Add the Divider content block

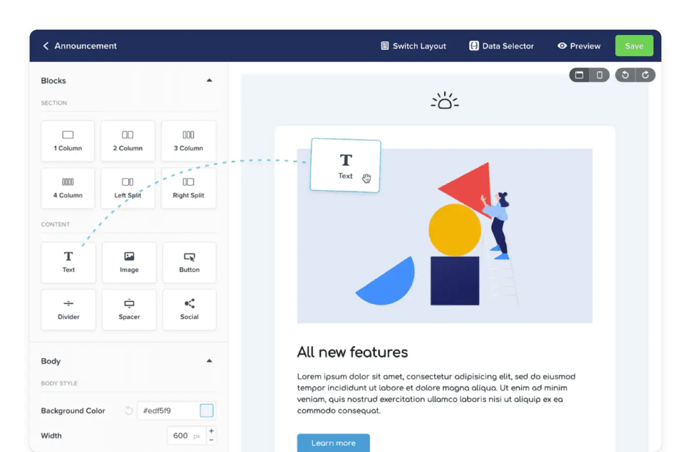68,309
